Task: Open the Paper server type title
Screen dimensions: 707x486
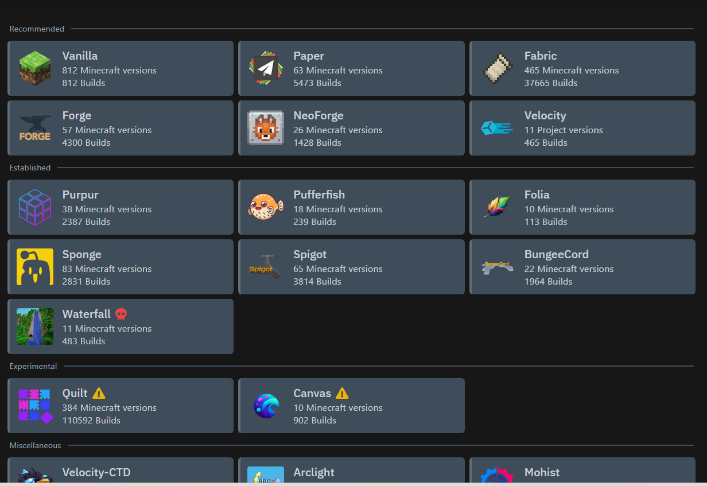Action: (309, 56)
